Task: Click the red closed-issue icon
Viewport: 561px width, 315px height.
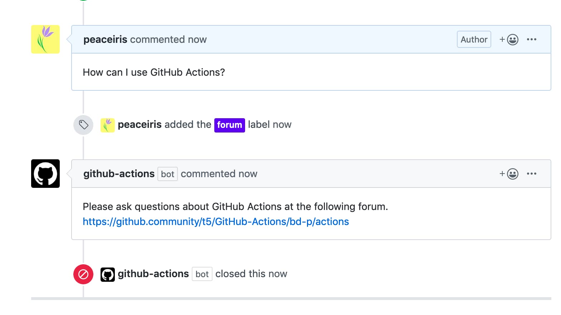Action: click(83, 274)
